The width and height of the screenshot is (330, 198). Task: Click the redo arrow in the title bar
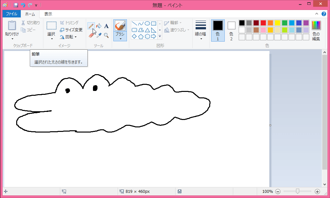click(x=30, y=5)
